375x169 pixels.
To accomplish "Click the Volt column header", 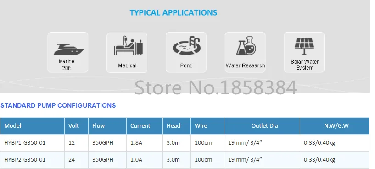I will coord(73,125).
